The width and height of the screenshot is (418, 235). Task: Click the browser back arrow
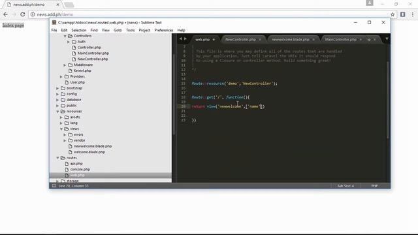(6, 14)
